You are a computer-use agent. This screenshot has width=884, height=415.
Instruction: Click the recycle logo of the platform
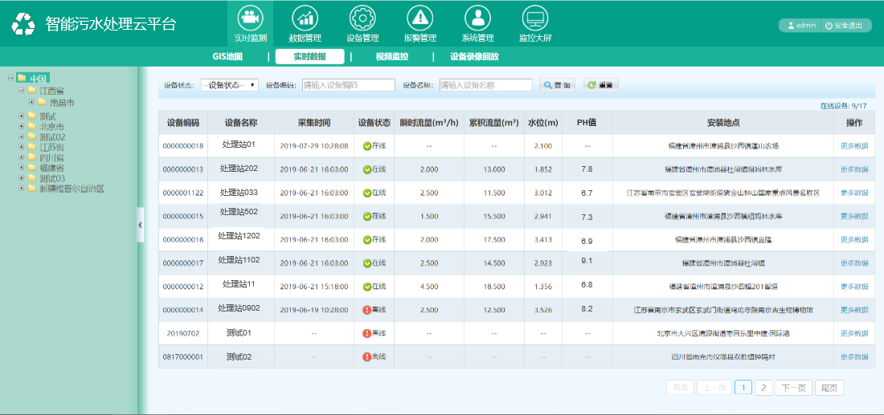click(x=23, y=24)
